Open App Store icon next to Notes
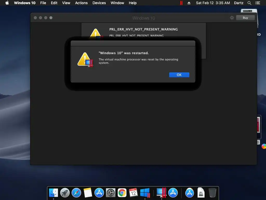The width and height of the screenshot is (266, 200). coord(99,193)
